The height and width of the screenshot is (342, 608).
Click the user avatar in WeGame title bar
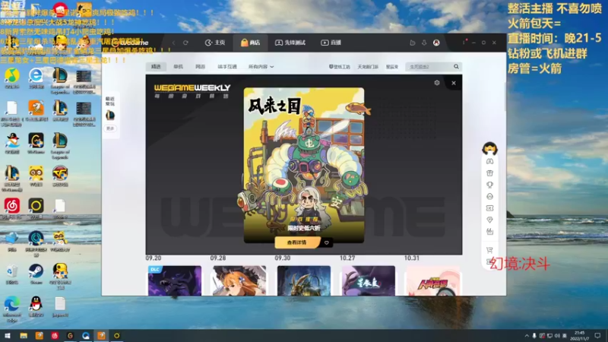point(436,43)
